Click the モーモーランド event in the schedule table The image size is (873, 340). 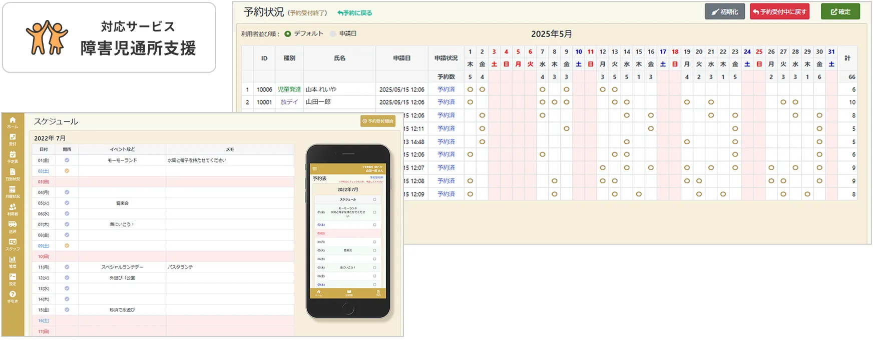pos(122,160)
